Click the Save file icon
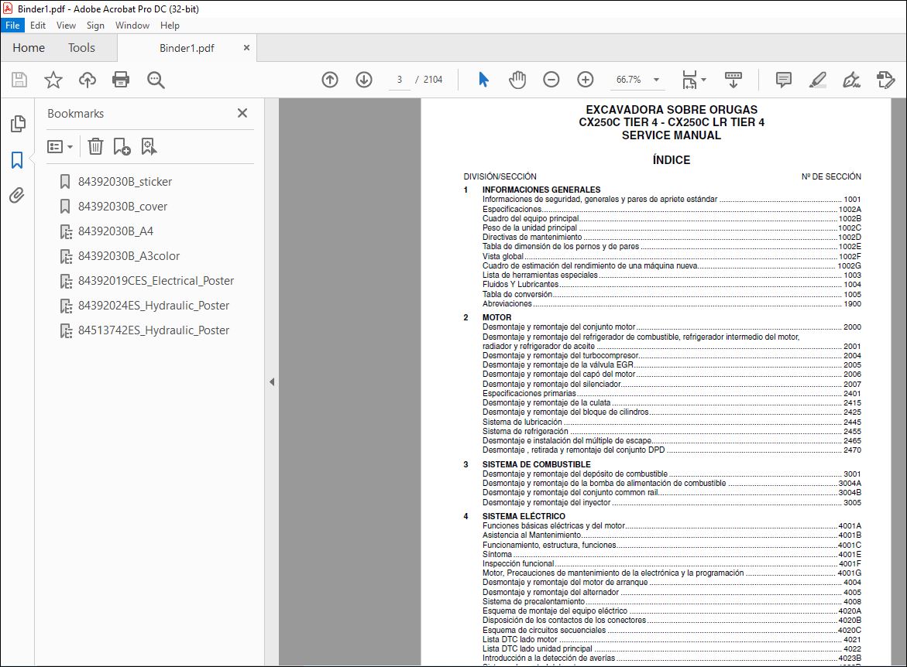The image size is (907, 667). 19,80
